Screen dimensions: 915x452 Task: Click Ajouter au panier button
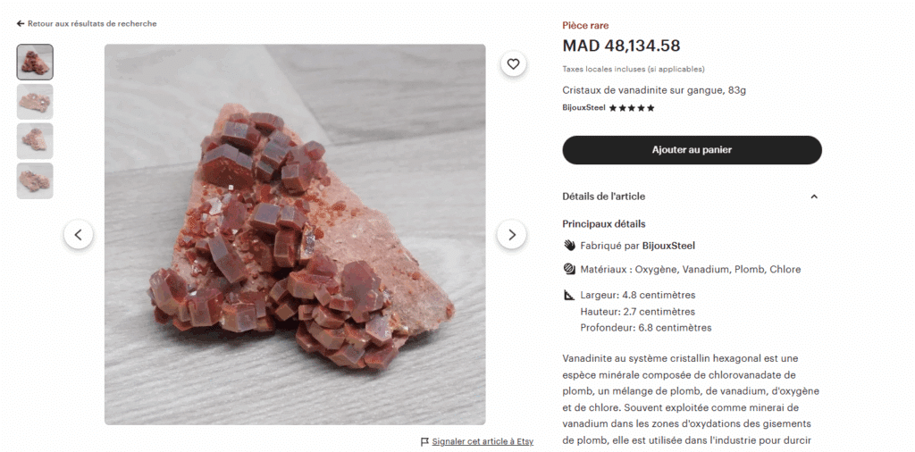[x=693, y=150]
